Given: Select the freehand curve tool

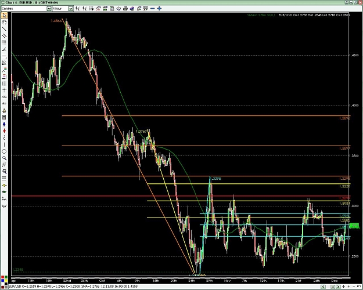Looking at the screenshot, I should click(4, 137).
